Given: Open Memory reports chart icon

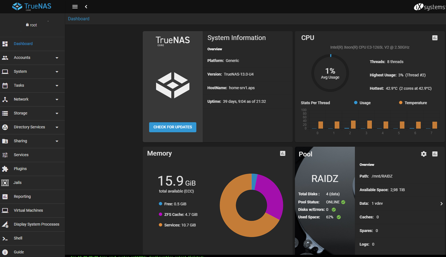Looking at the screenshot, I should pyautogui.click(x=283, y=153).
